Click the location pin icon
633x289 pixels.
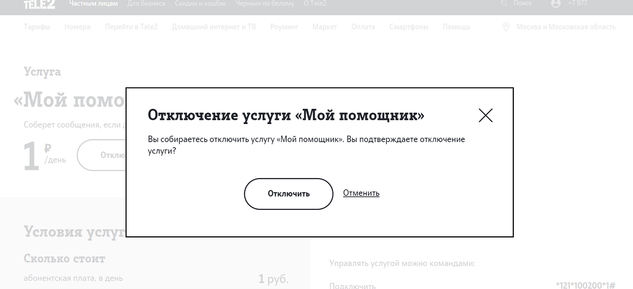tap(506, 27)
